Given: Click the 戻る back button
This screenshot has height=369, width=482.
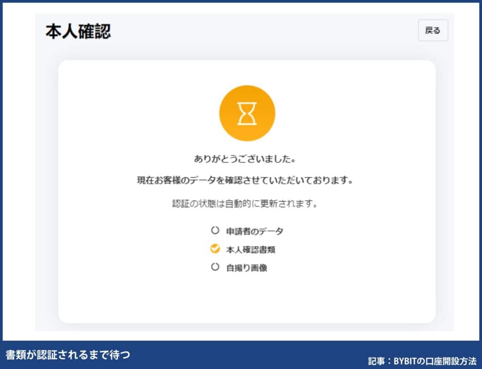Looking at the screenshot, I should (x=433, y=31).
